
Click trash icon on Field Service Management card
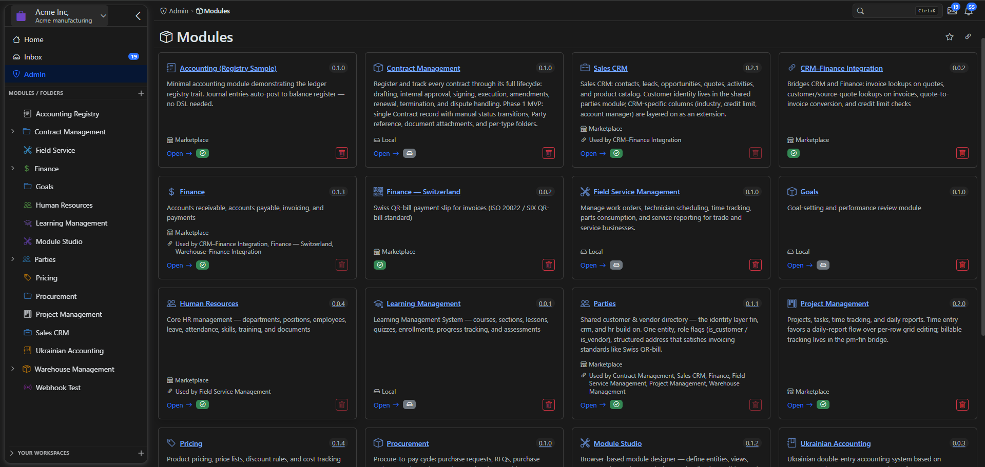pos(756,265)
